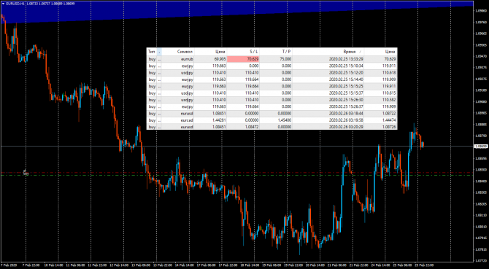Click the ellipsis cell in the eurcad row

pyautogui.click(x=159, y=120)
